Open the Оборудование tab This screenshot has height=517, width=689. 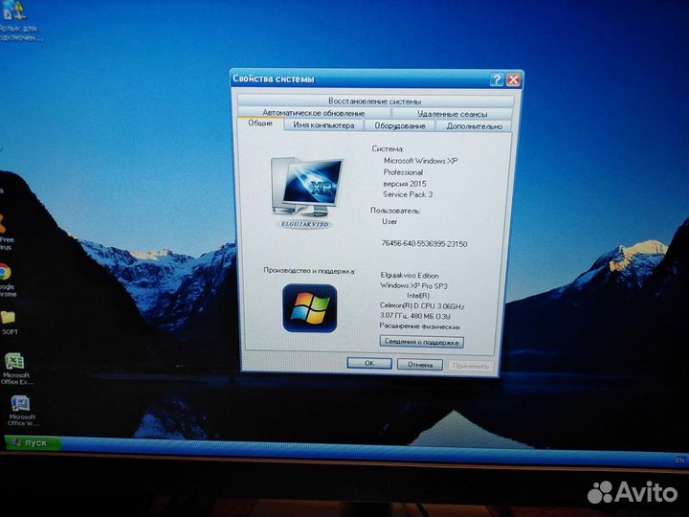click(x=399, y=125)
